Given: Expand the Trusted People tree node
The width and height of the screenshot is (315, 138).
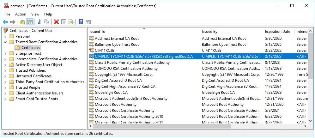Looking at the screenshot, I should (x=5, y=87).
